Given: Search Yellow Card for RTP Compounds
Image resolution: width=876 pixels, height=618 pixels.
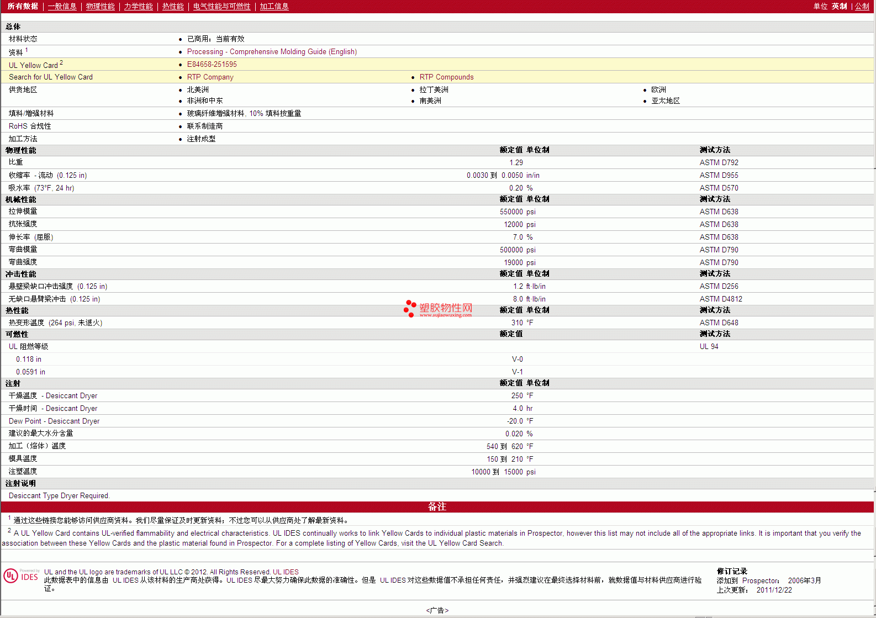Looking at the screenshot, I should click(x=446, y=77).
